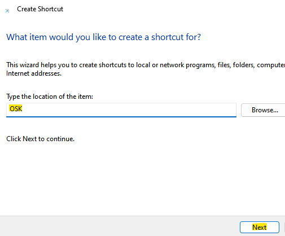
Task: Click the 'Internet addresses.' text line
Action: point(34,73)
